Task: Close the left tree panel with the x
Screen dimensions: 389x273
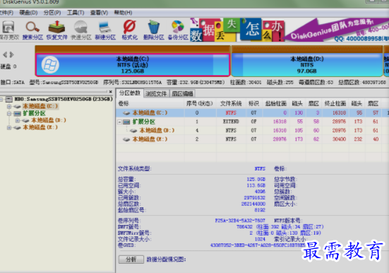Action: (111, 91)
